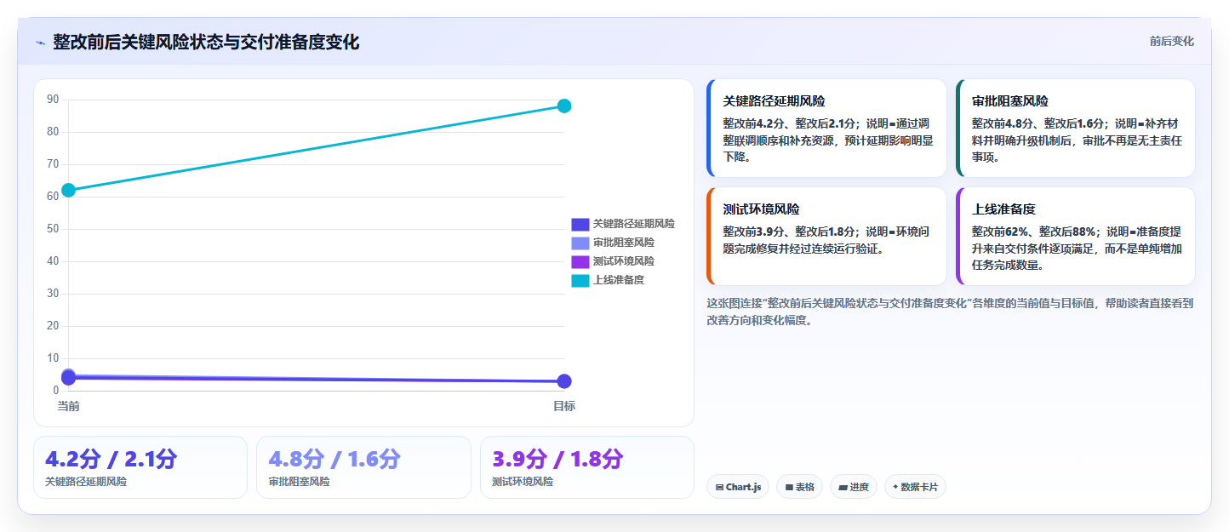This screenshot has height=532, width=1229.
Task: Toggle 上线准备度 legend swatch
Action: tap(580, 280)
